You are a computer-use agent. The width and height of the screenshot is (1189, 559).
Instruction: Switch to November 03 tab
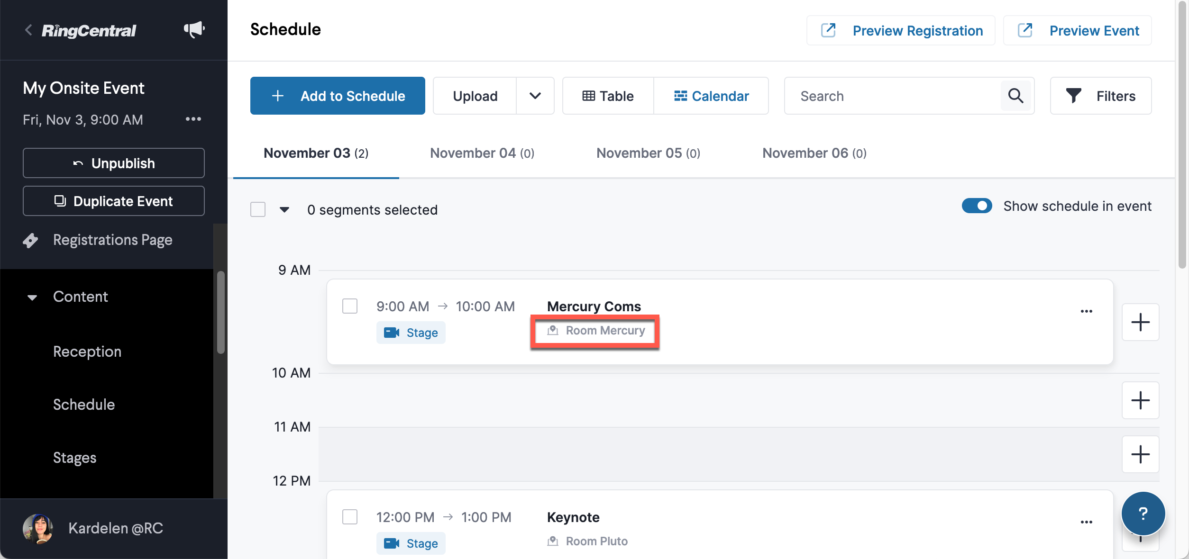316,153
